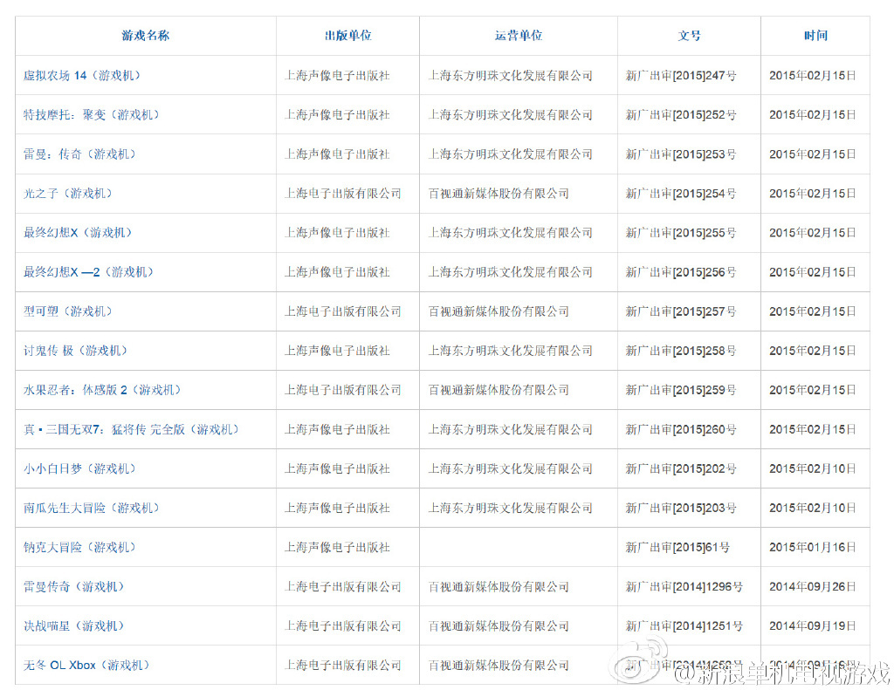This screenshot has width=894, height=690.
Task: Select document number 新广出审[2015]257号
Action: click(x=681, y=311)
